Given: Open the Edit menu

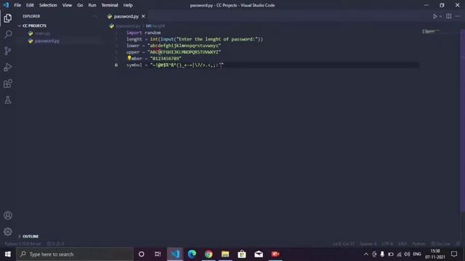Looking at the screenshot, I should [30, 5].
